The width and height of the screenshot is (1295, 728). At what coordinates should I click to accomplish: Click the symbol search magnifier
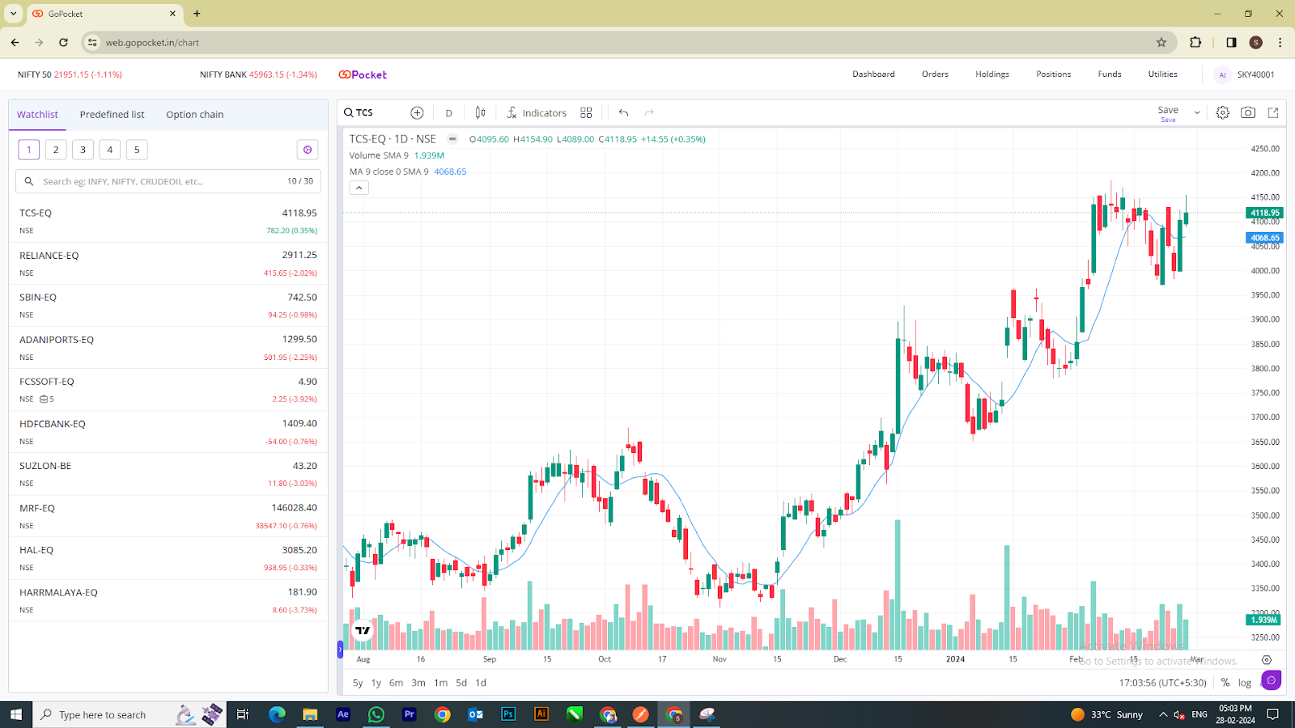[346, 112]
